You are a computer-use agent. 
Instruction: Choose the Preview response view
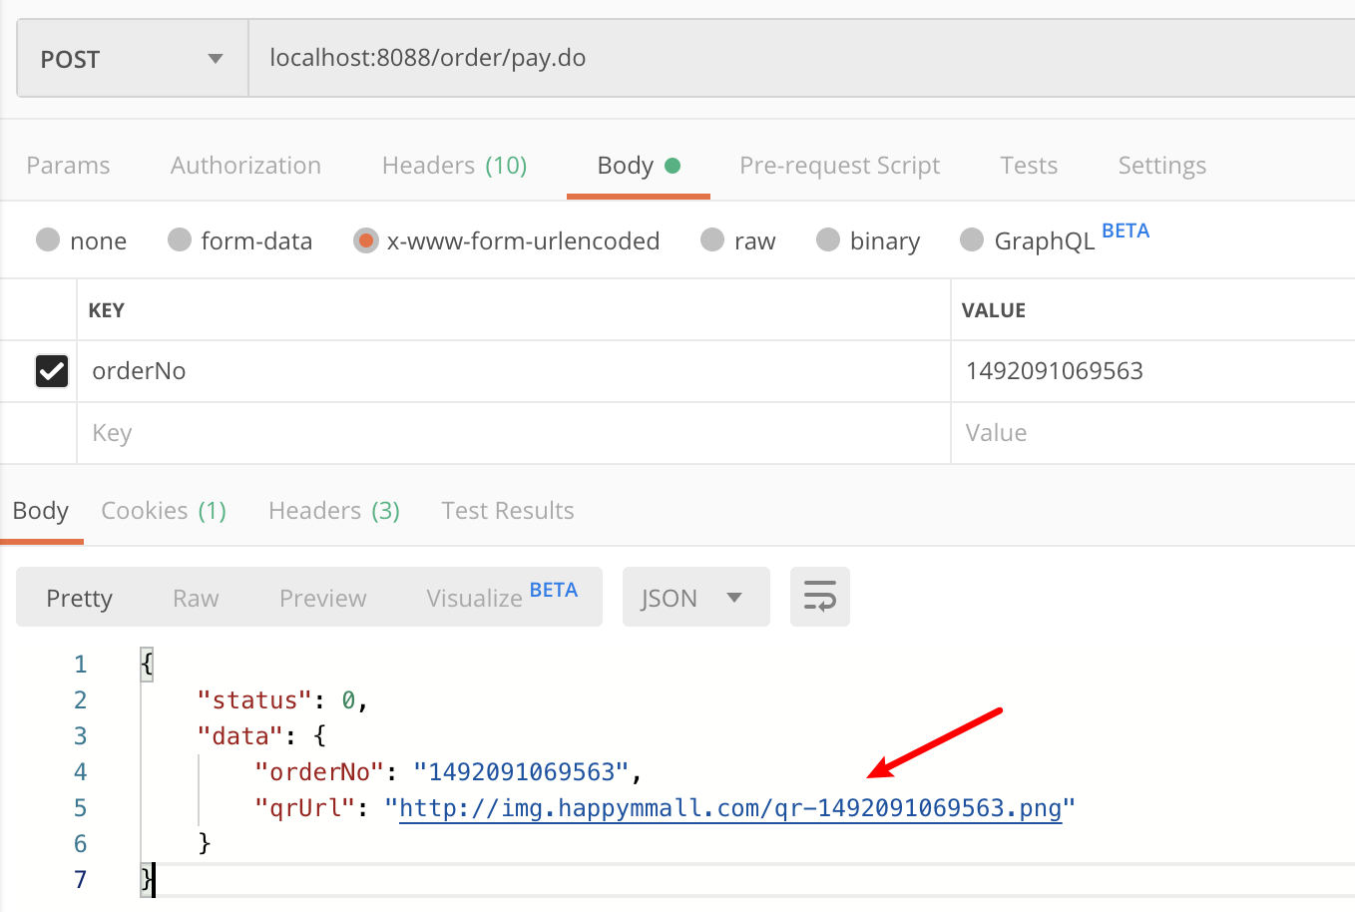tap(323, 598)
